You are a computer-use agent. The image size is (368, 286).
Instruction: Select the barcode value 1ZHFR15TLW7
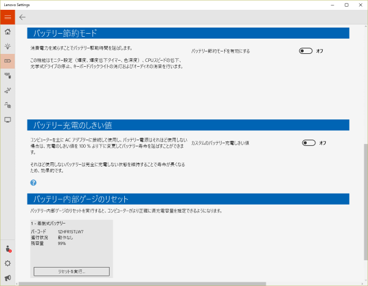point(70,231)
